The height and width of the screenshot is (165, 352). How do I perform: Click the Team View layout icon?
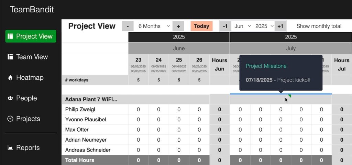(x=10, y=57)
